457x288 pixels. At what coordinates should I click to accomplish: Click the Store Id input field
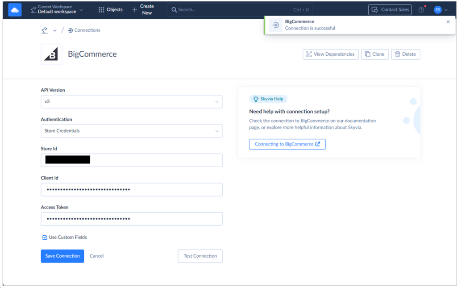coord(132,160)
